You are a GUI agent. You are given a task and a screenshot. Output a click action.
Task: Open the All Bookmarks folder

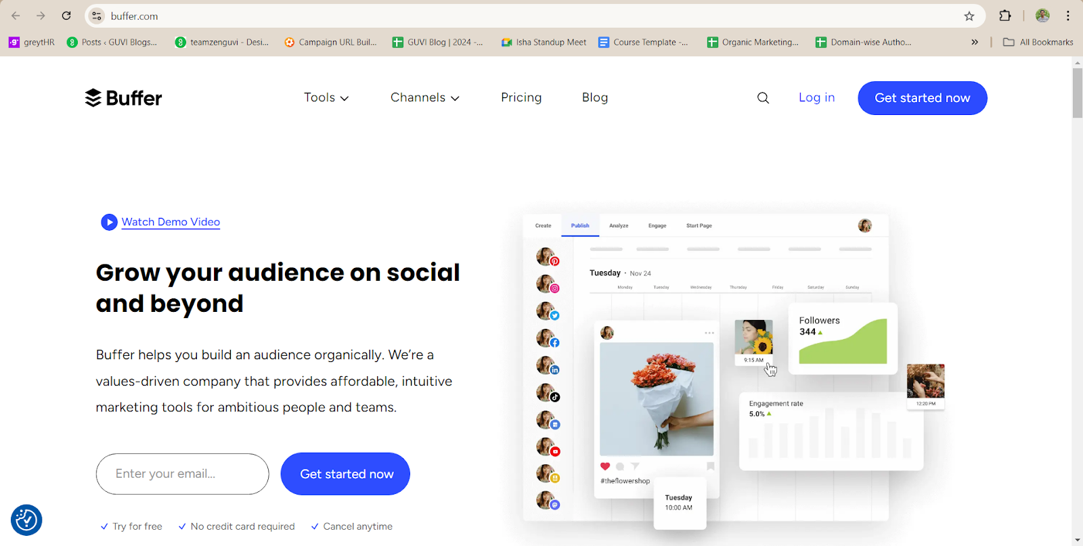tap(1038, 42)
